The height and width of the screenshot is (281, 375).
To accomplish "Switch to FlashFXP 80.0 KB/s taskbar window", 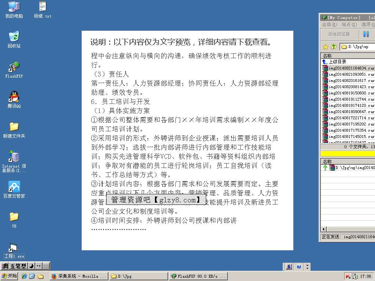I will 198,276.
